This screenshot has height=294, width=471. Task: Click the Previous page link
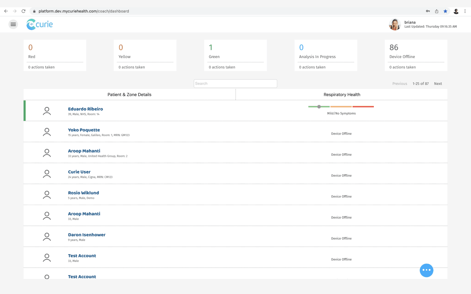400,84
